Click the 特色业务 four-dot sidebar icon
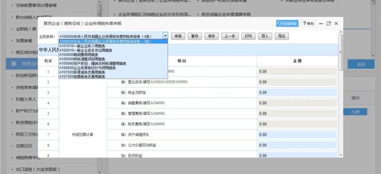381x174 pixels. [14, 64]
